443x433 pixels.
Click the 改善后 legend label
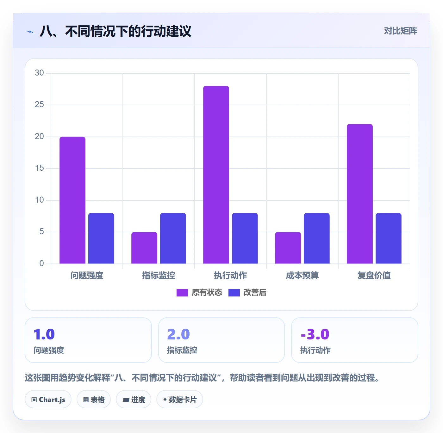pos(255,293)
